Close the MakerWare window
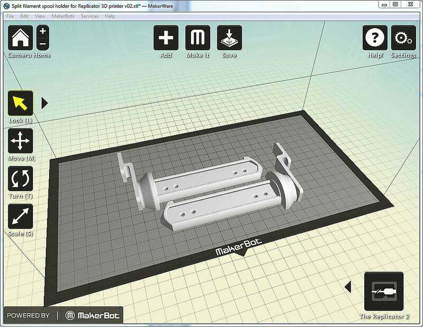This screenshot has width=423, height=327. tap(411, 4)
